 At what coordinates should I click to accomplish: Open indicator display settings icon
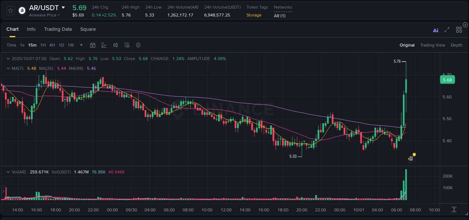127,45
